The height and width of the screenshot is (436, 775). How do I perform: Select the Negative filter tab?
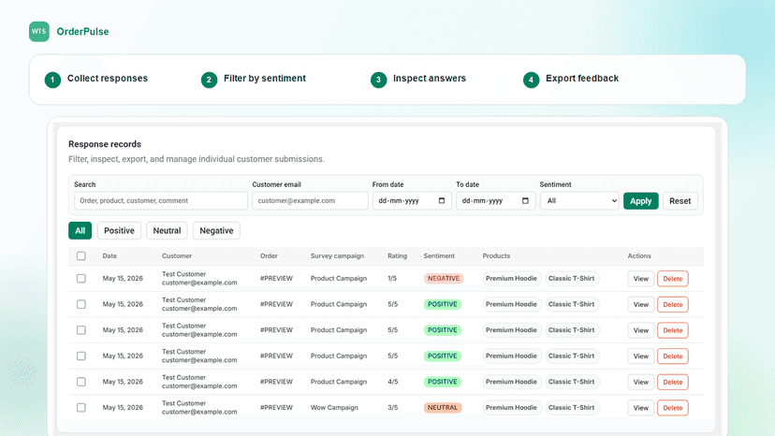[216, 230]
